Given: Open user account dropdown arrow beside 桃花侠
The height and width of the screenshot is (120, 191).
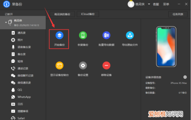Looking at the screenshot, I should click(149, 4).
